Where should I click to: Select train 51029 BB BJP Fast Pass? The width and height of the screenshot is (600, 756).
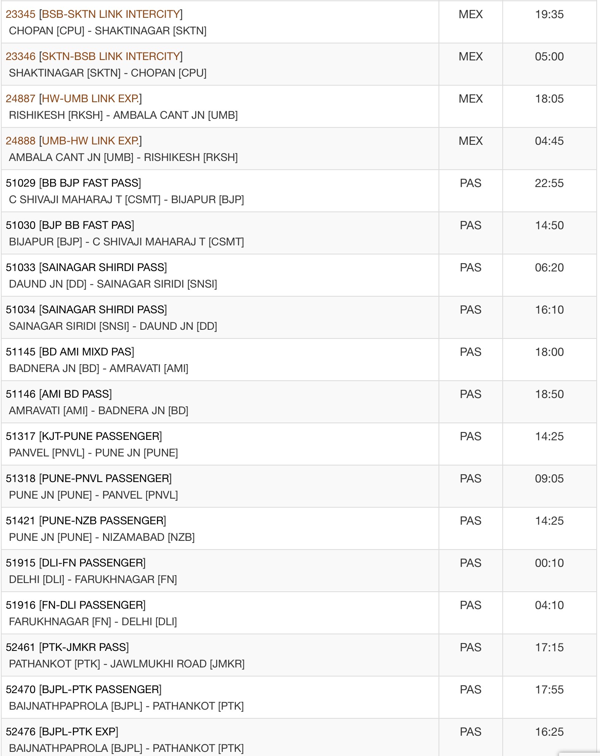click(x=73, y=183)
